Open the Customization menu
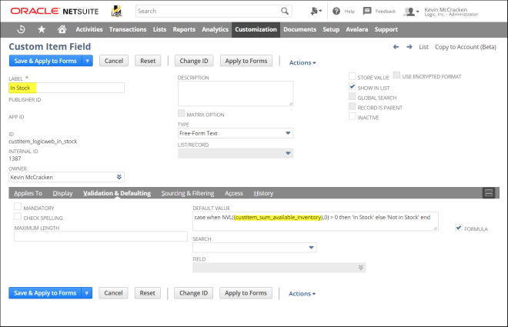The height and width of the screenshot is (327, 508). tap(256, 29)
